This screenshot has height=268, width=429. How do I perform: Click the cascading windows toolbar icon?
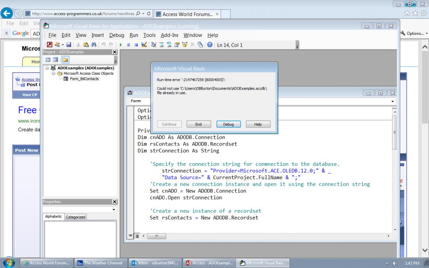coord(200,45)
